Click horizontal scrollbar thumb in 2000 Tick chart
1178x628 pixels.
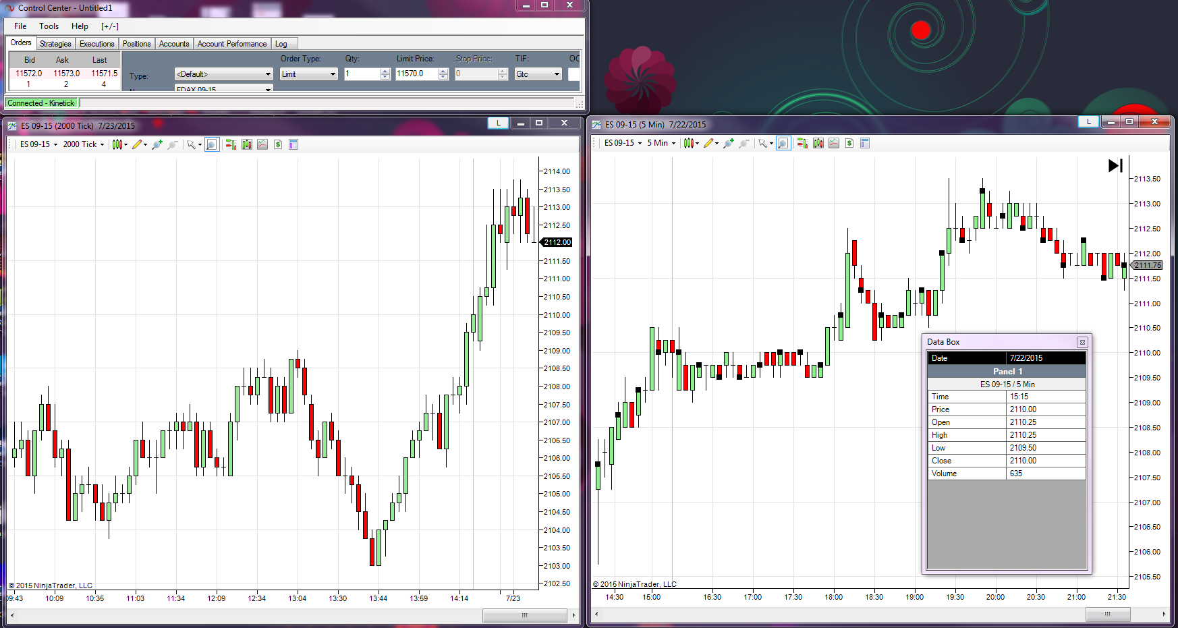coord(525,615)
